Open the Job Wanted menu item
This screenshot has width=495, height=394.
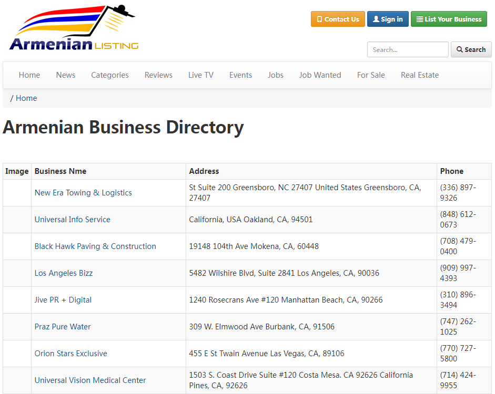320,75
